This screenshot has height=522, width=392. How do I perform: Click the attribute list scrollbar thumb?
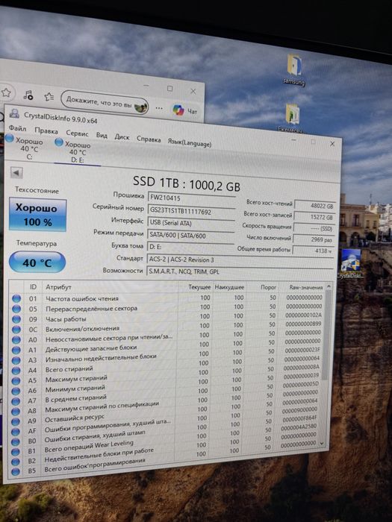click(326, 335)
